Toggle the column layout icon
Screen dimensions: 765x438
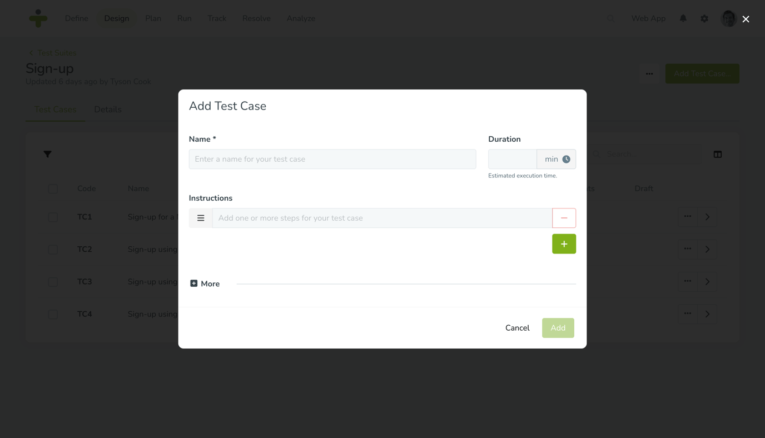click(x=718, y=154)
